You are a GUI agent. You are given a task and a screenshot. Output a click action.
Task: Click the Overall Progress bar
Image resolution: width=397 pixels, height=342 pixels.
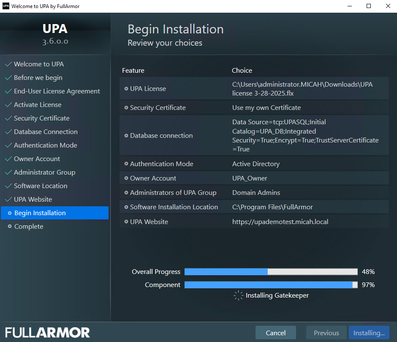(271, 272)
